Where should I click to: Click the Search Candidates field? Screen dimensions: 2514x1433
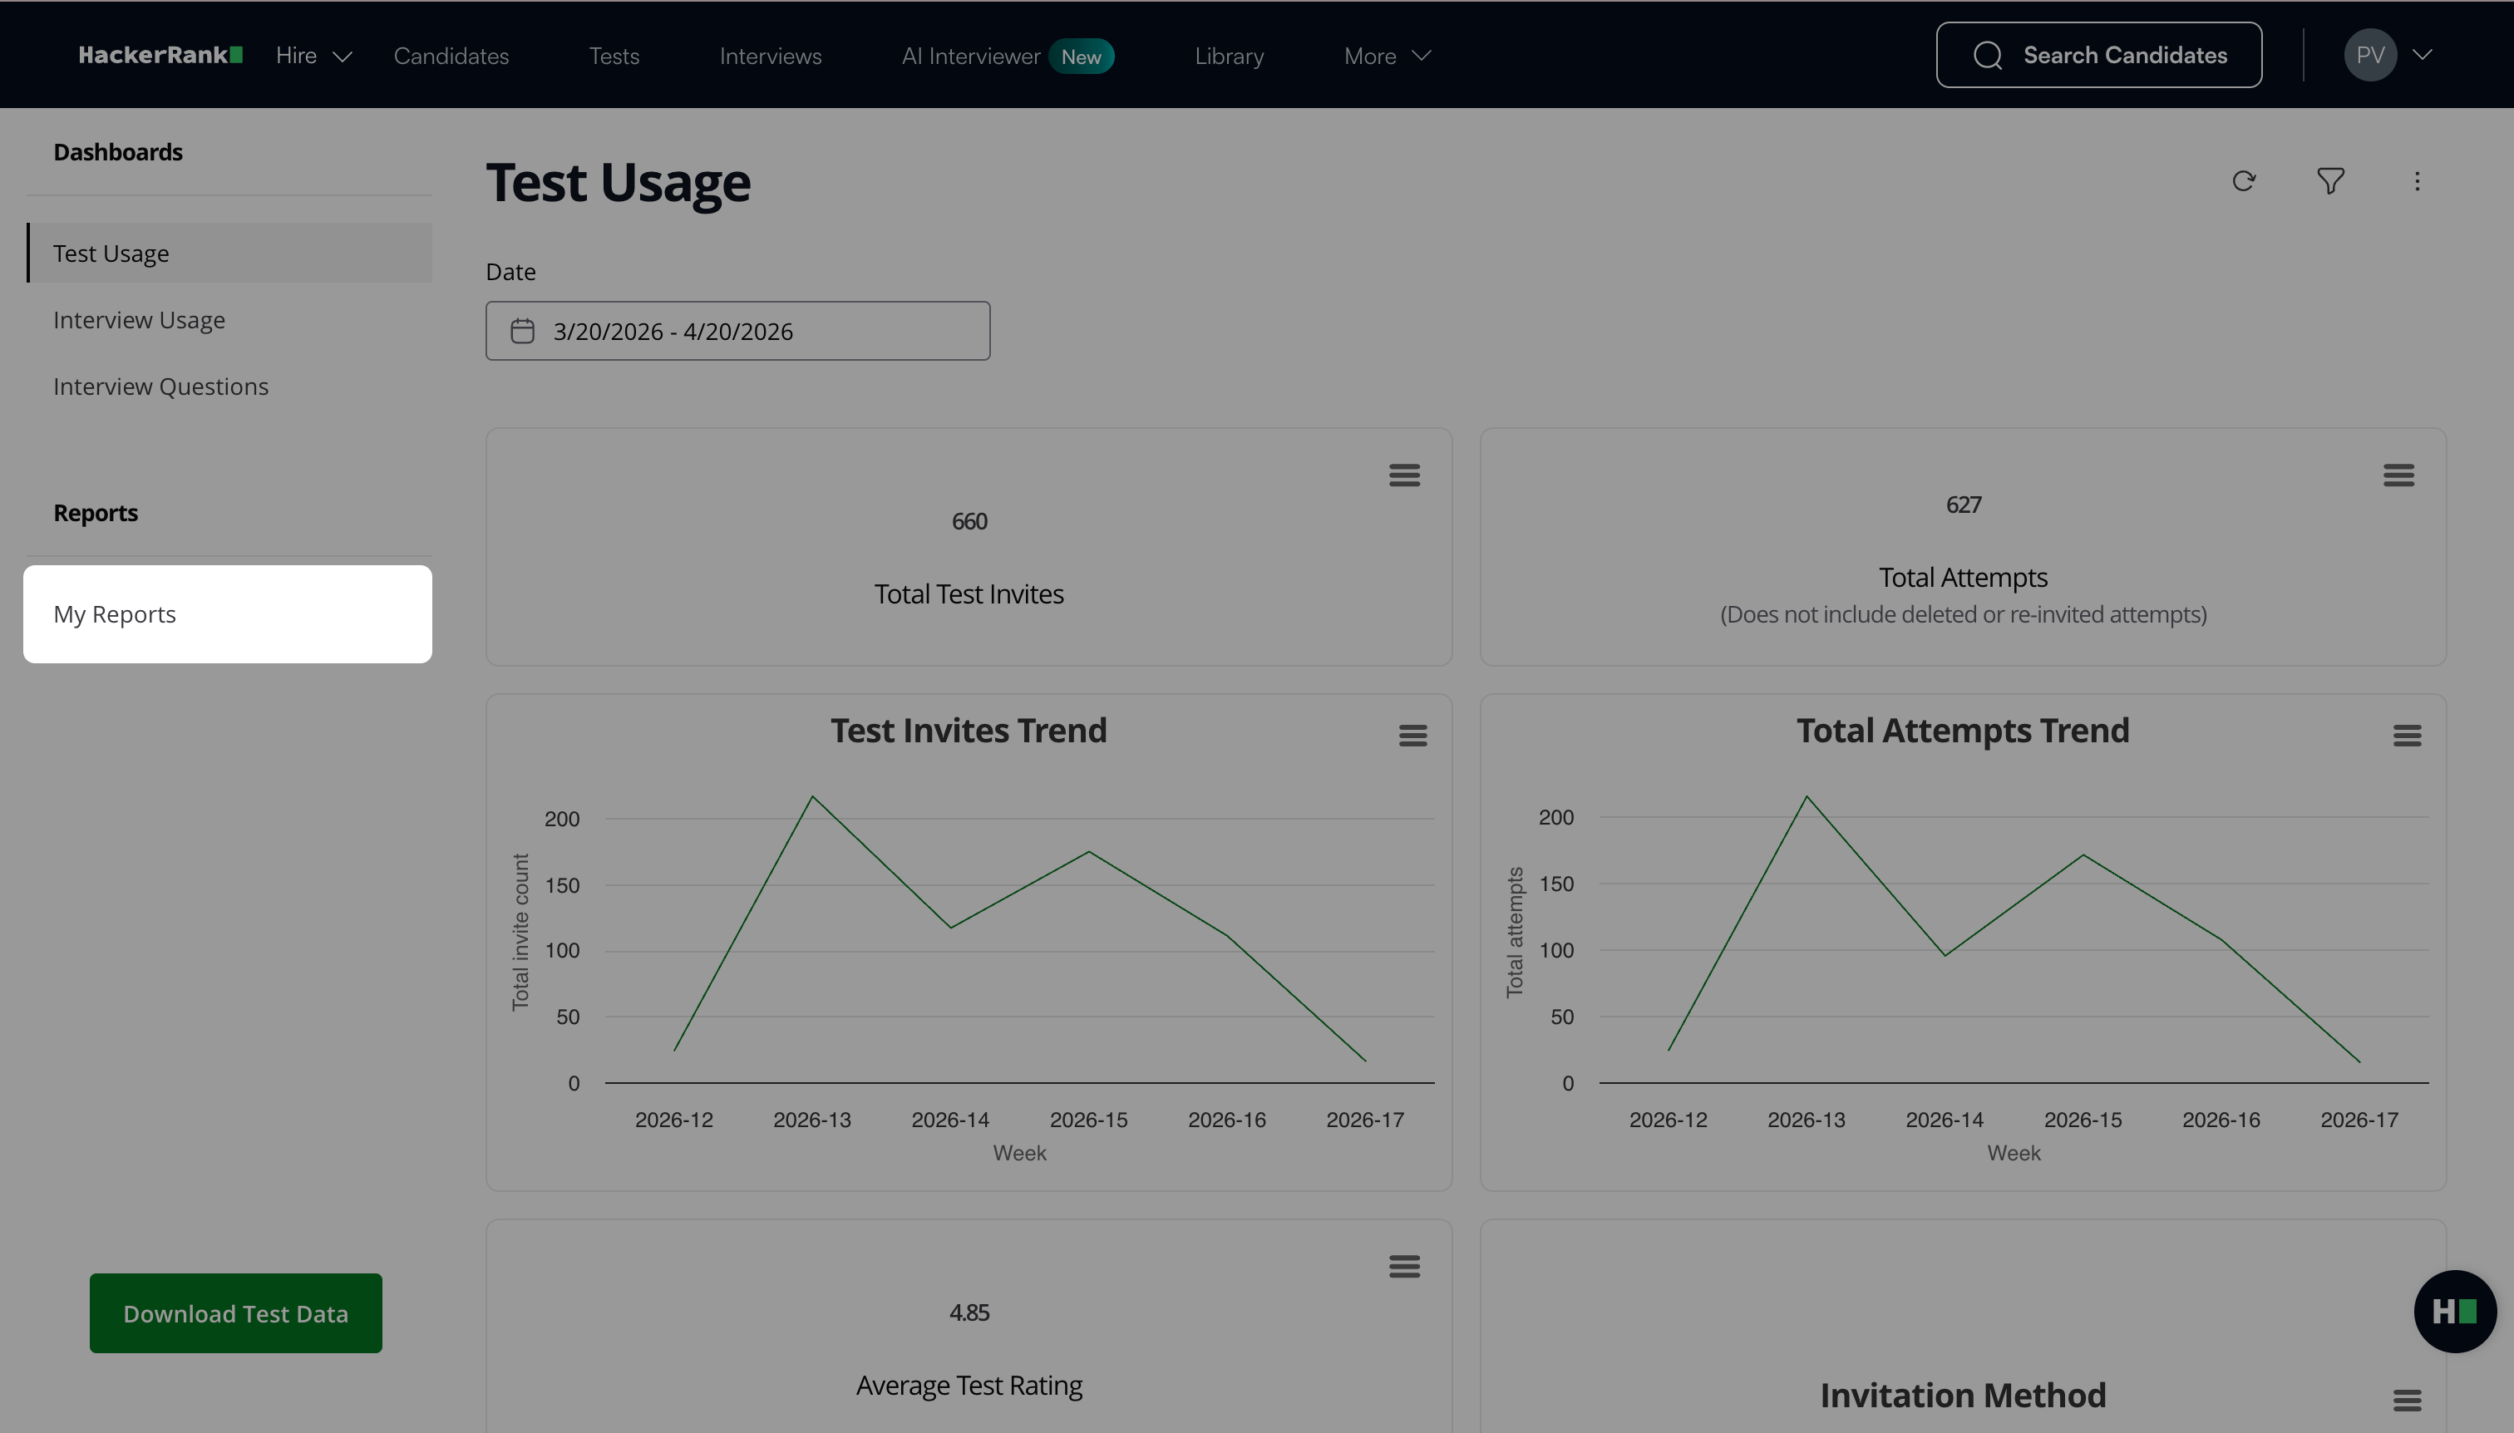point(2098,55)
